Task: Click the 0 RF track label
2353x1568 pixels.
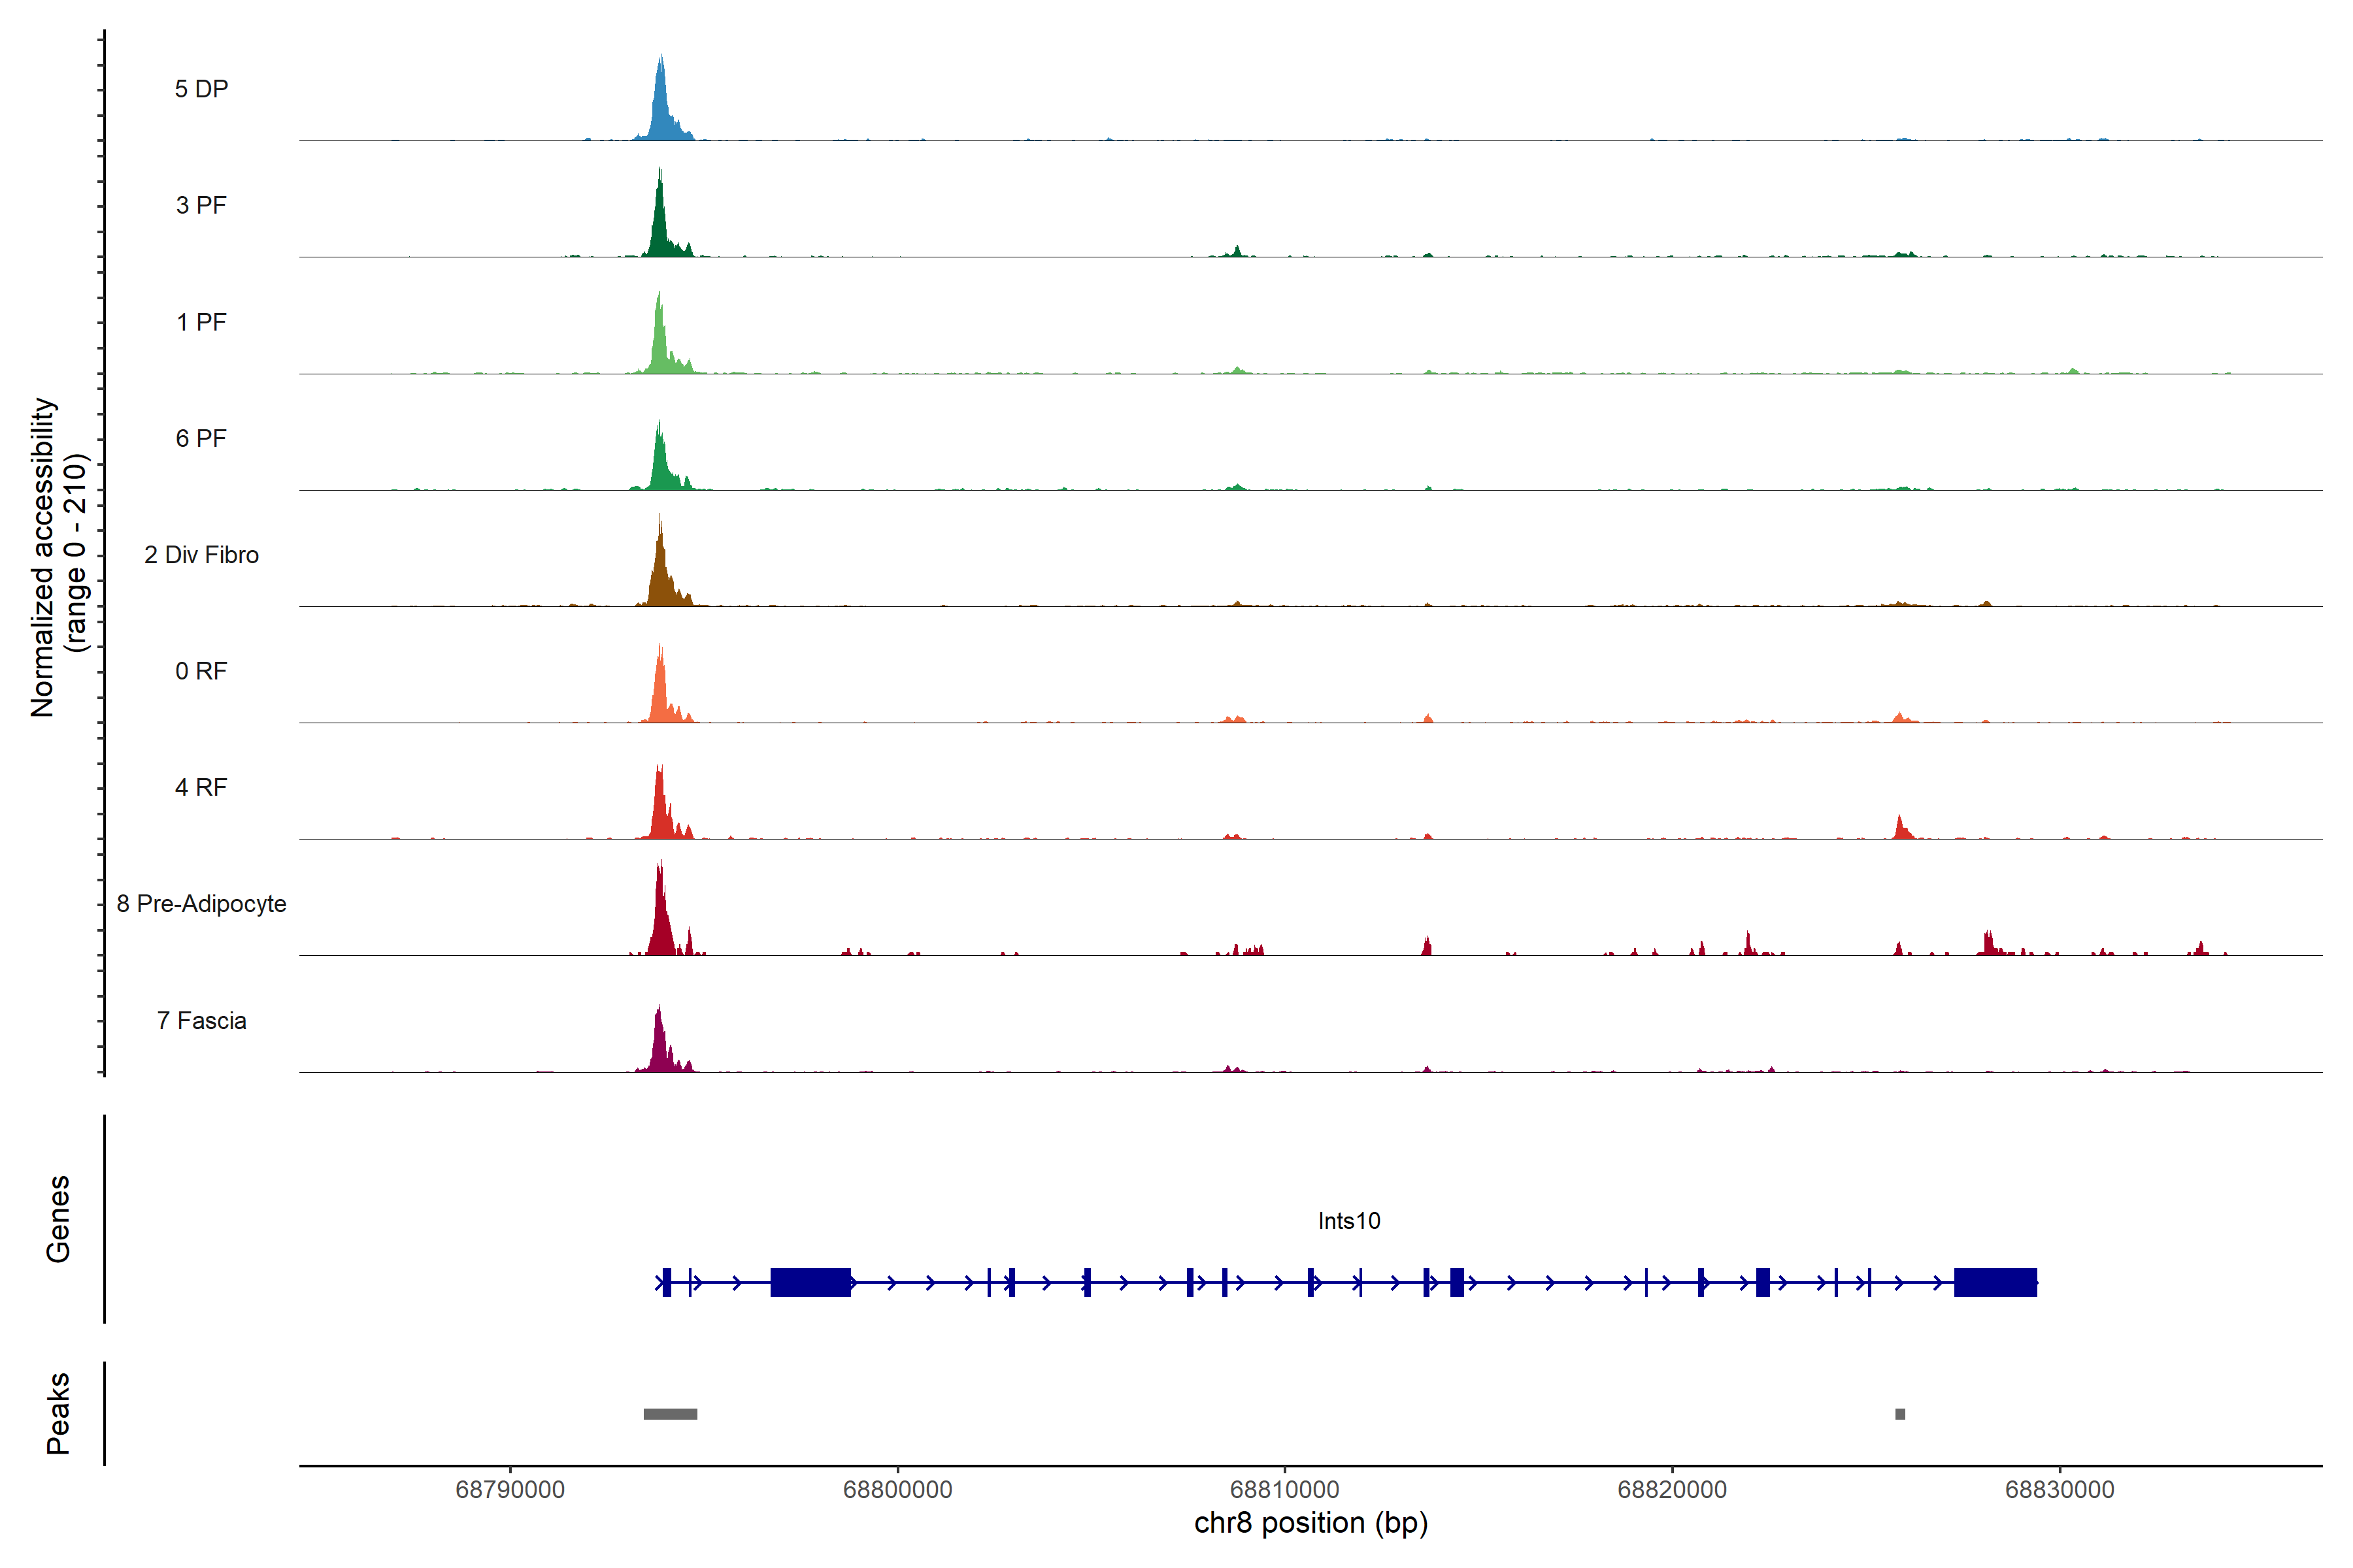Action: [201, 671]
